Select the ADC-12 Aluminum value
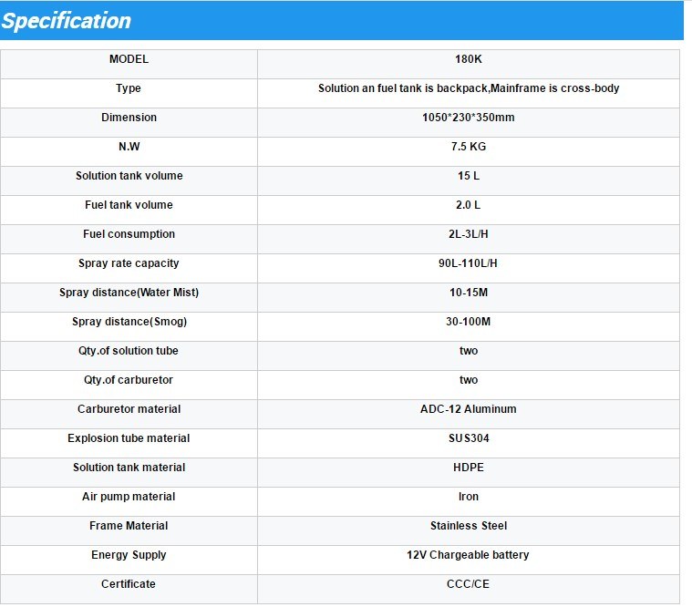 [x=469, y=409]
